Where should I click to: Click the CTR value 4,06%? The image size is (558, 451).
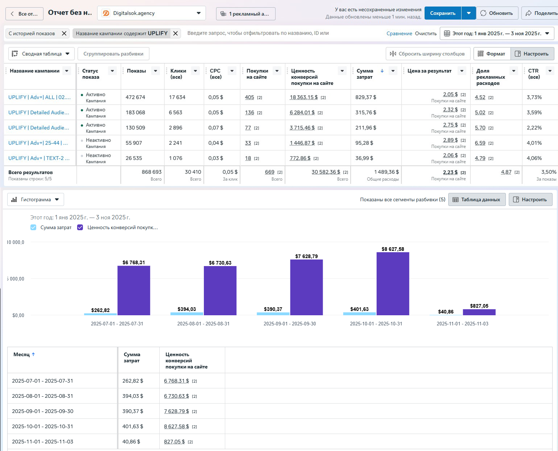pos(534,158)
